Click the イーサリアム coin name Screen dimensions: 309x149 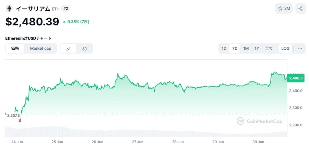tap(33, 9)
